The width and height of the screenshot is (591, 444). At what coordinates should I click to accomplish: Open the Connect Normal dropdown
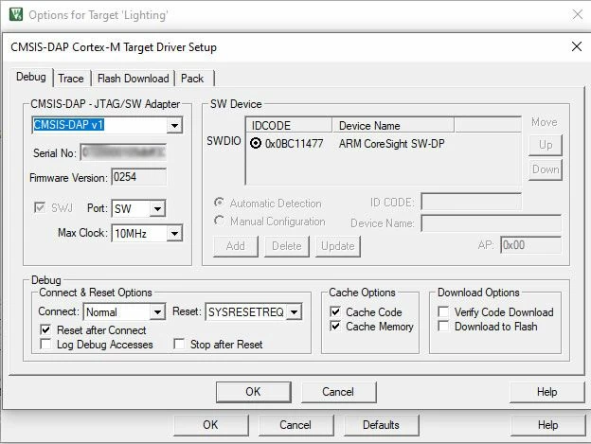pyautogui.click(x=157, y=312)
